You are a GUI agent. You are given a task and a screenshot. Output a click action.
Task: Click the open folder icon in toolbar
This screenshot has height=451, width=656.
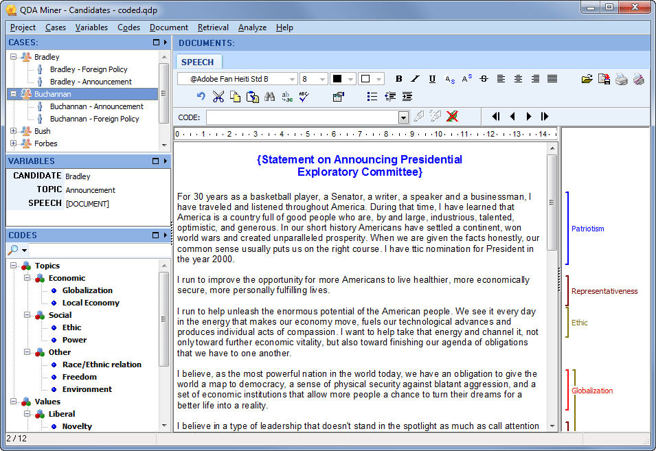tap(587, 79)
